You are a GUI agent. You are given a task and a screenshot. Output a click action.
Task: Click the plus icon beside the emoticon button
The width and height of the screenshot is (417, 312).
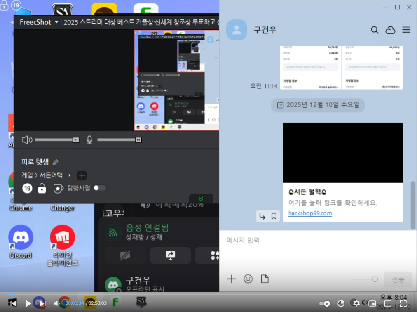(231, 279)
